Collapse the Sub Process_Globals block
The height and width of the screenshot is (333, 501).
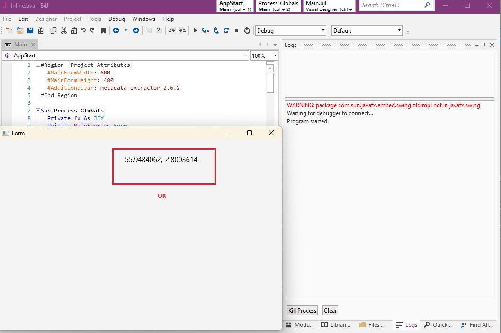tap(38, 111)
